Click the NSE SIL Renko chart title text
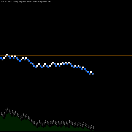Image resolution: width=132 pixels, height=132 pixels. [x=26, y=2]
